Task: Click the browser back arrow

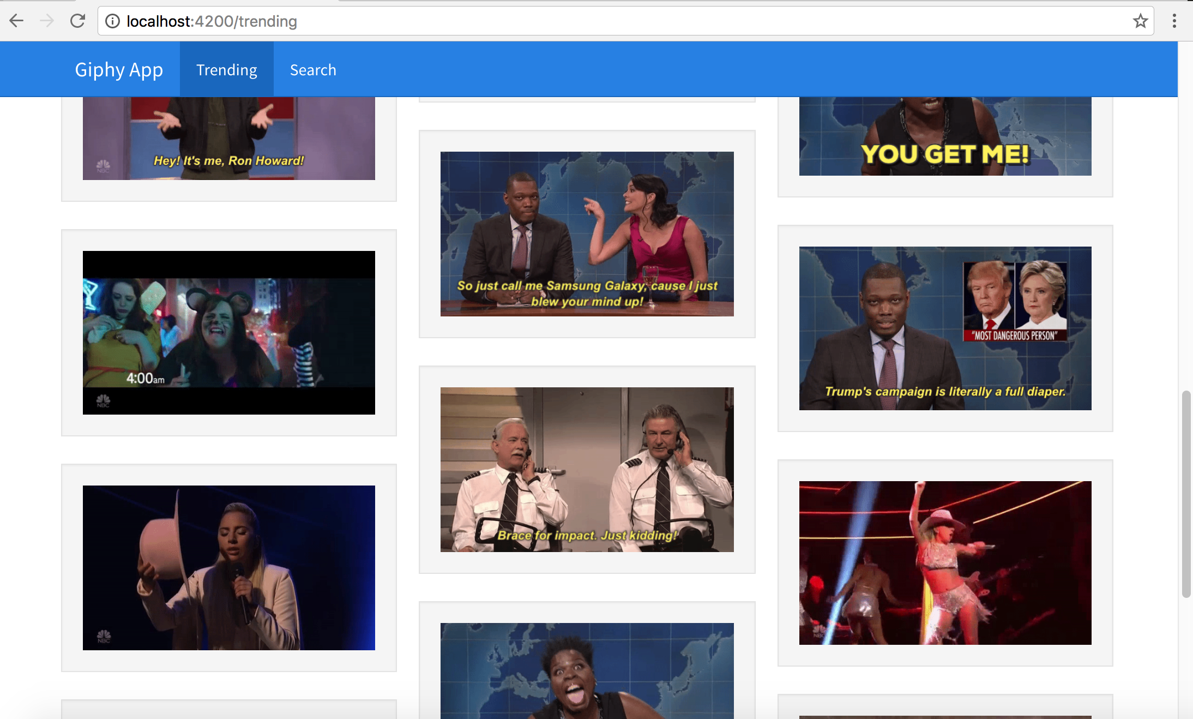Action: pyautogui.click(x=16, y=21)
